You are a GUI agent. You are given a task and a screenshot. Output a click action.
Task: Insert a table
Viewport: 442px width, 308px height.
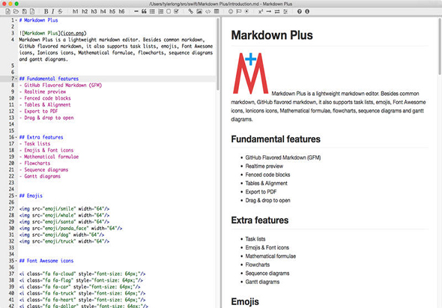[x=217, y=11]
